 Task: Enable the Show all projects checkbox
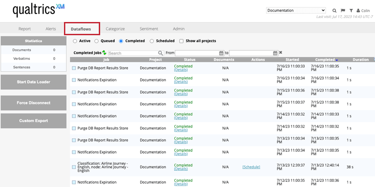[x=181, y=41]
